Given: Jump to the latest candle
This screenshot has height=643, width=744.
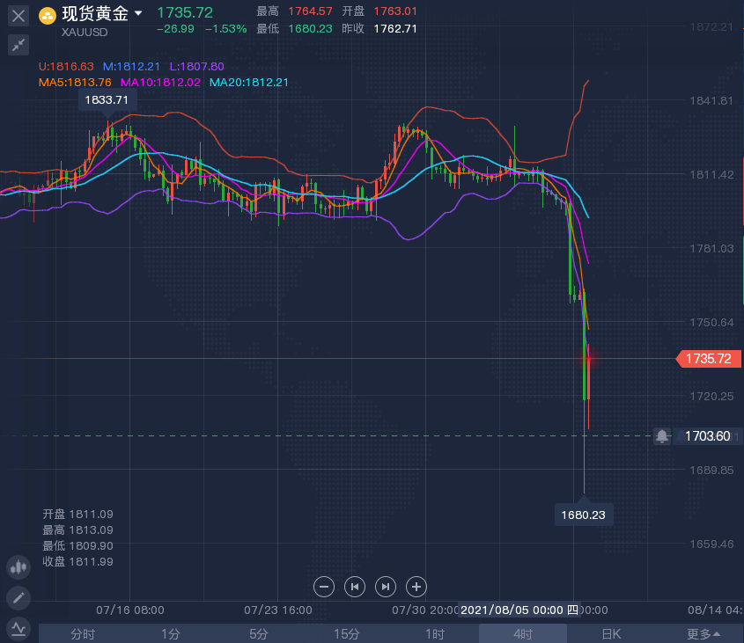Looking at the screenshot, I should coord(386,587).
